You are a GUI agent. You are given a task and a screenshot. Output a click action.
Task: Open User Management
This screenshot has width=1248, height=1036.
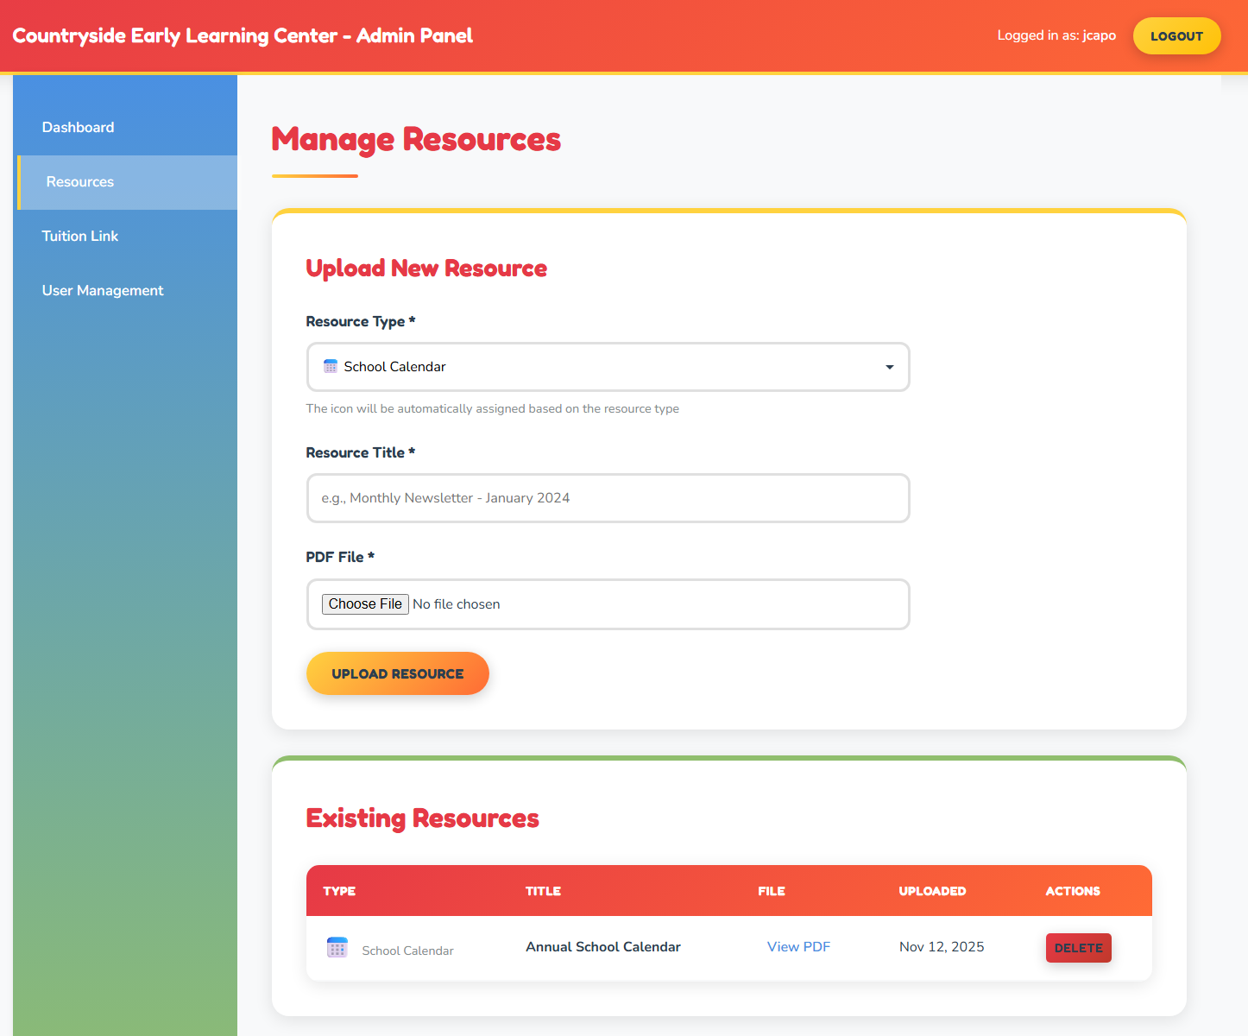pyautogui.click(x=103, y=290)
